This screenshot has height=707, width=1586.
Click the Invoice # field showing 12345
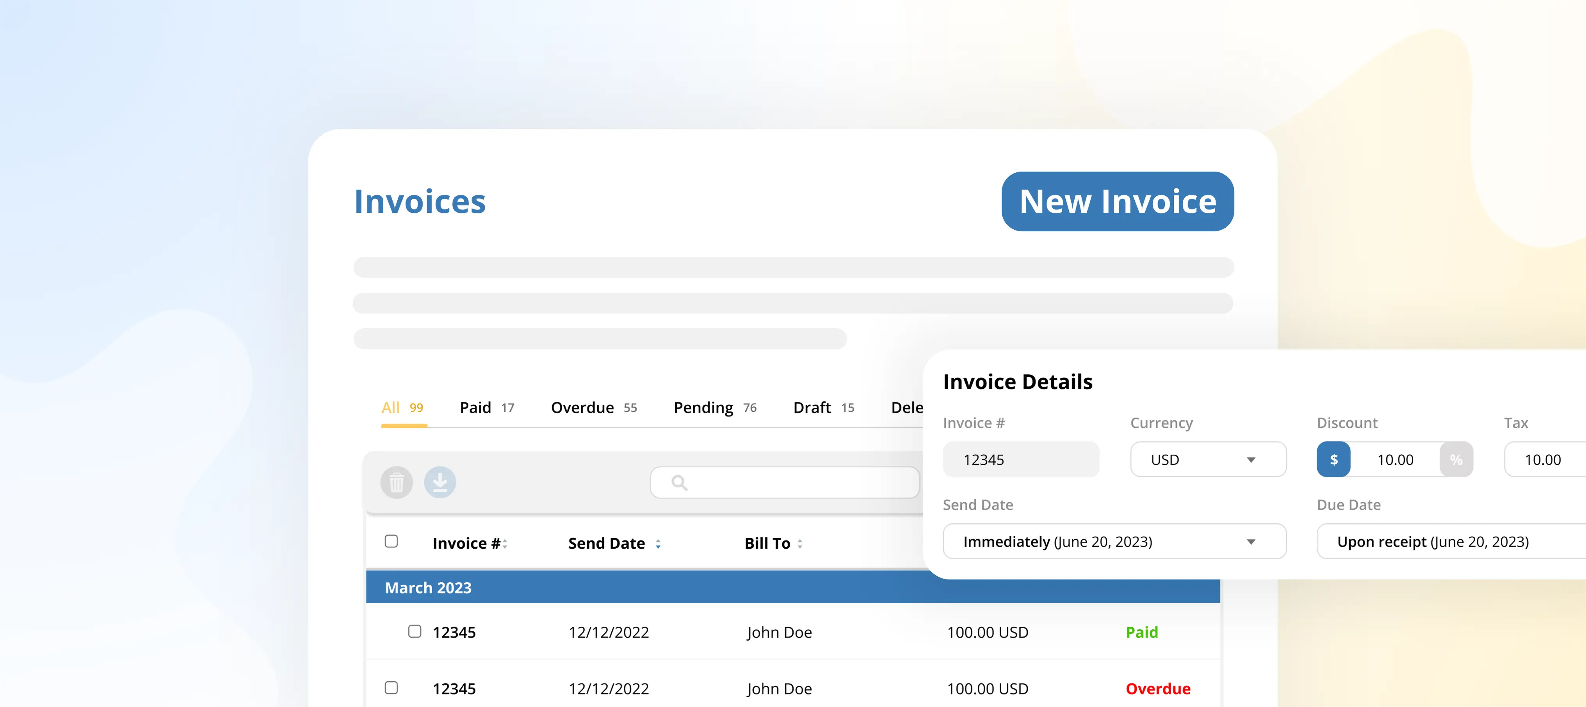tap(1021, 459)
